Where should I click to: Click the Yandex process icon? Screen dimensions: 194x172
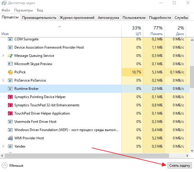[10, 146]
